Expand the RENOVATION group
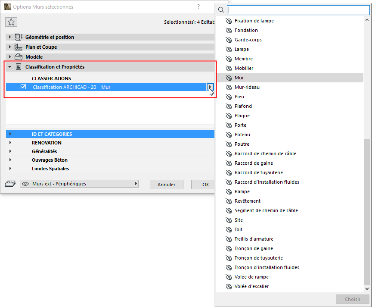372x307 pixels. click(x=10, y=143)
